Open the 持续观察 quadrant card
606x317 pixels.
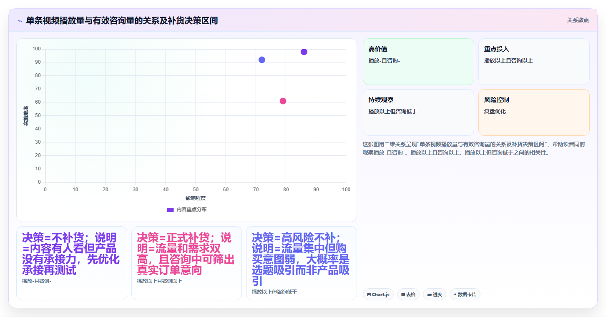[x=418, y=112]
